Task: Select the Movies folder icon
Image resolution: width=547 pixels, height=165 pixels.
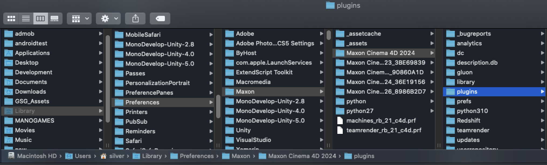Action: click(x=9, y=130)
